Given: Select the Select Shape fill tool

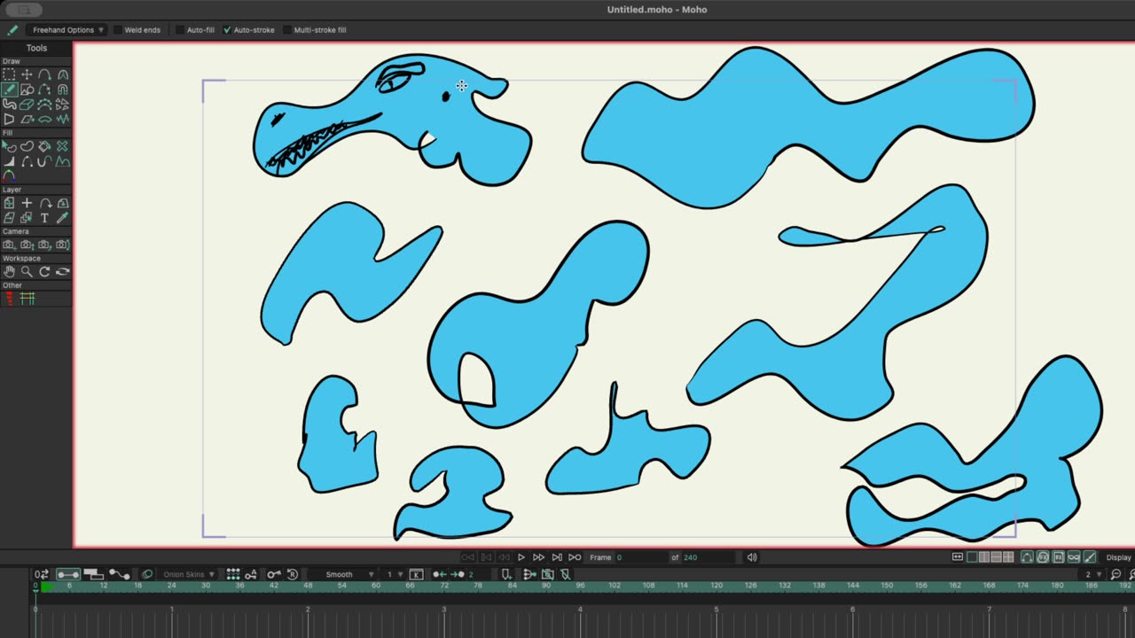Looking at the screenshot, I should [9, 146].
